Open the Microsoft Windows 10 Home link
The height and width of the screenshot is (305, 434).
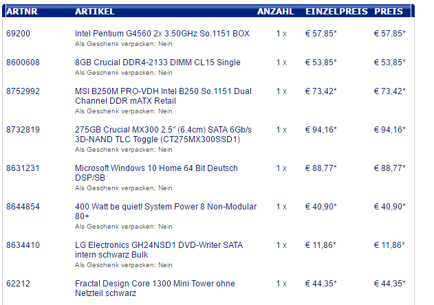coord(156,173)
